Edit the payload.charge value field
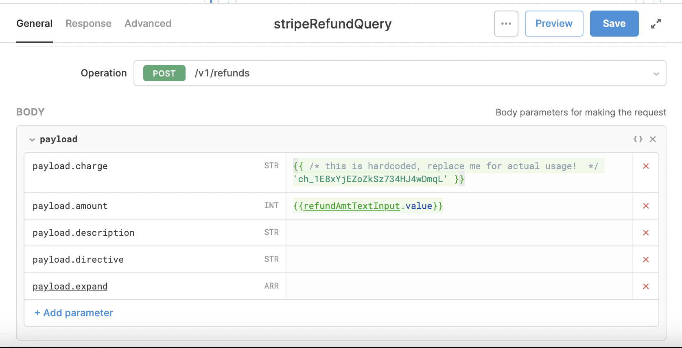This screenshot has height=348, width=682. [459, 172]
